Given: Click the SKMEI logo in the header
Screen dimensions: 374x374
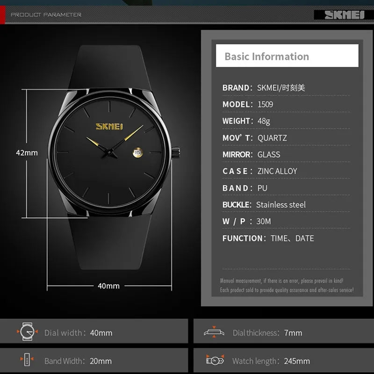Looking at the screenshot, I should click(x=344, y=15).
